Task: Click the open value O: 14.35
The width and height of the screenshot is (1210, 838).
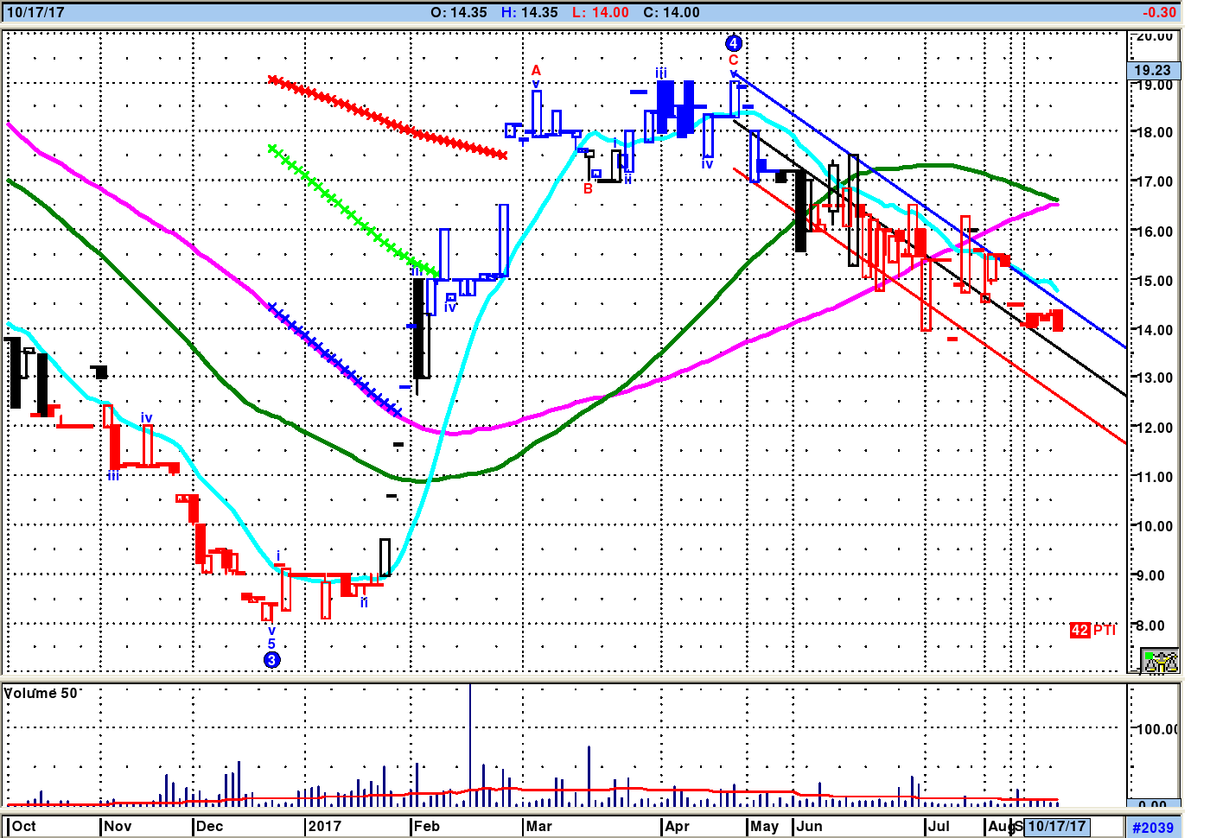Action: [459, 12]
